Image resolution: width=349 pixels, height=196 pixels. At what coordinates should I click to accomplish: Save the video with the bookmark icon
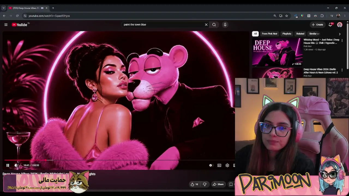pos(231,184)
